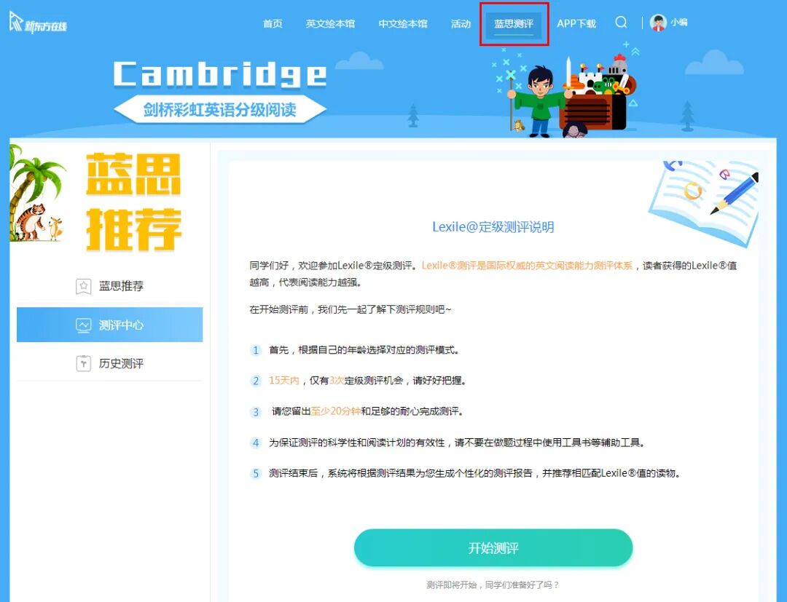This screenshot has height=602, width=787.
Task: Click the boy cartoon character in banner
Action: click(x=539, y=102)
